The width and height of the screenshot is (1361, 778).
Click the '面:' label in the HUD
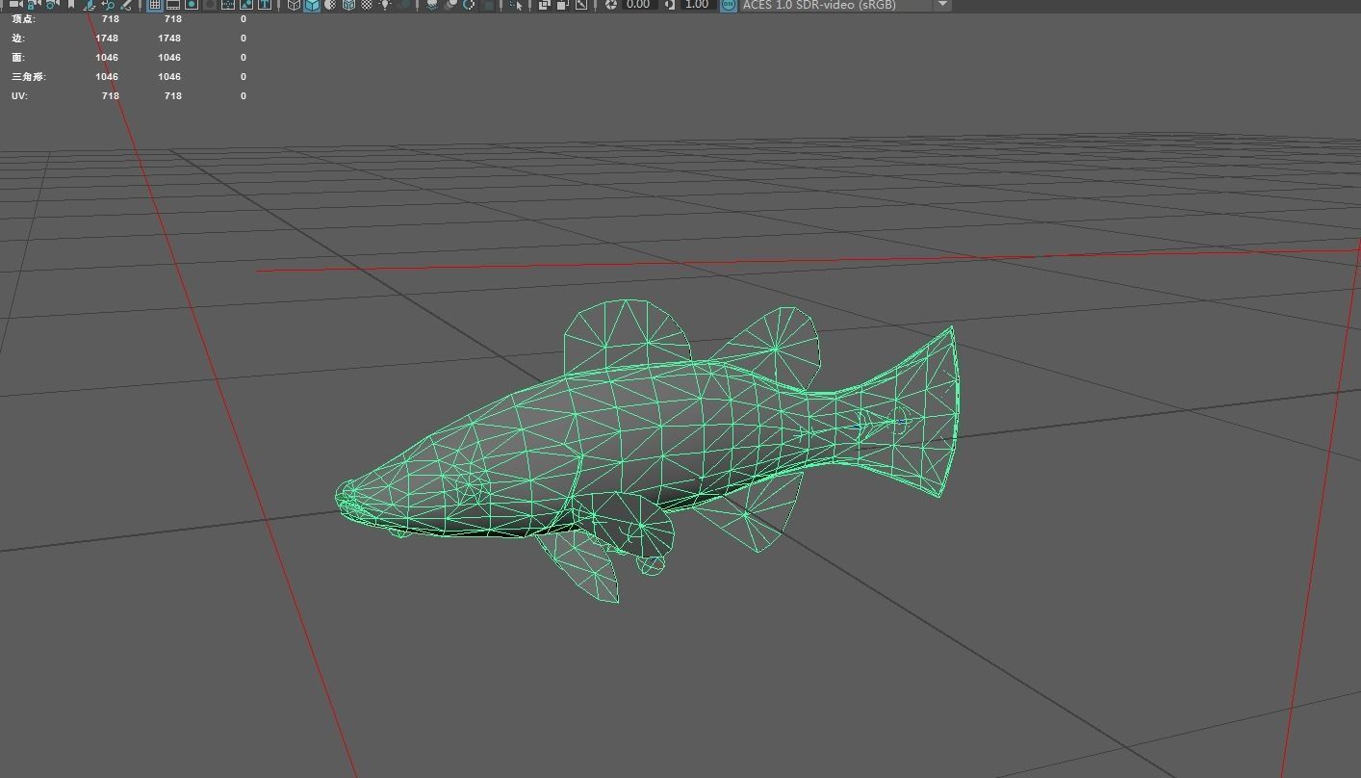pos(18,58)
